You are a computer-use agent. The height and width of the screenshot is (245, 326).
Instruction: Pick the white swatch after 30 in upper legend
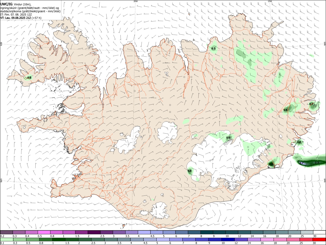coord(319,232)
